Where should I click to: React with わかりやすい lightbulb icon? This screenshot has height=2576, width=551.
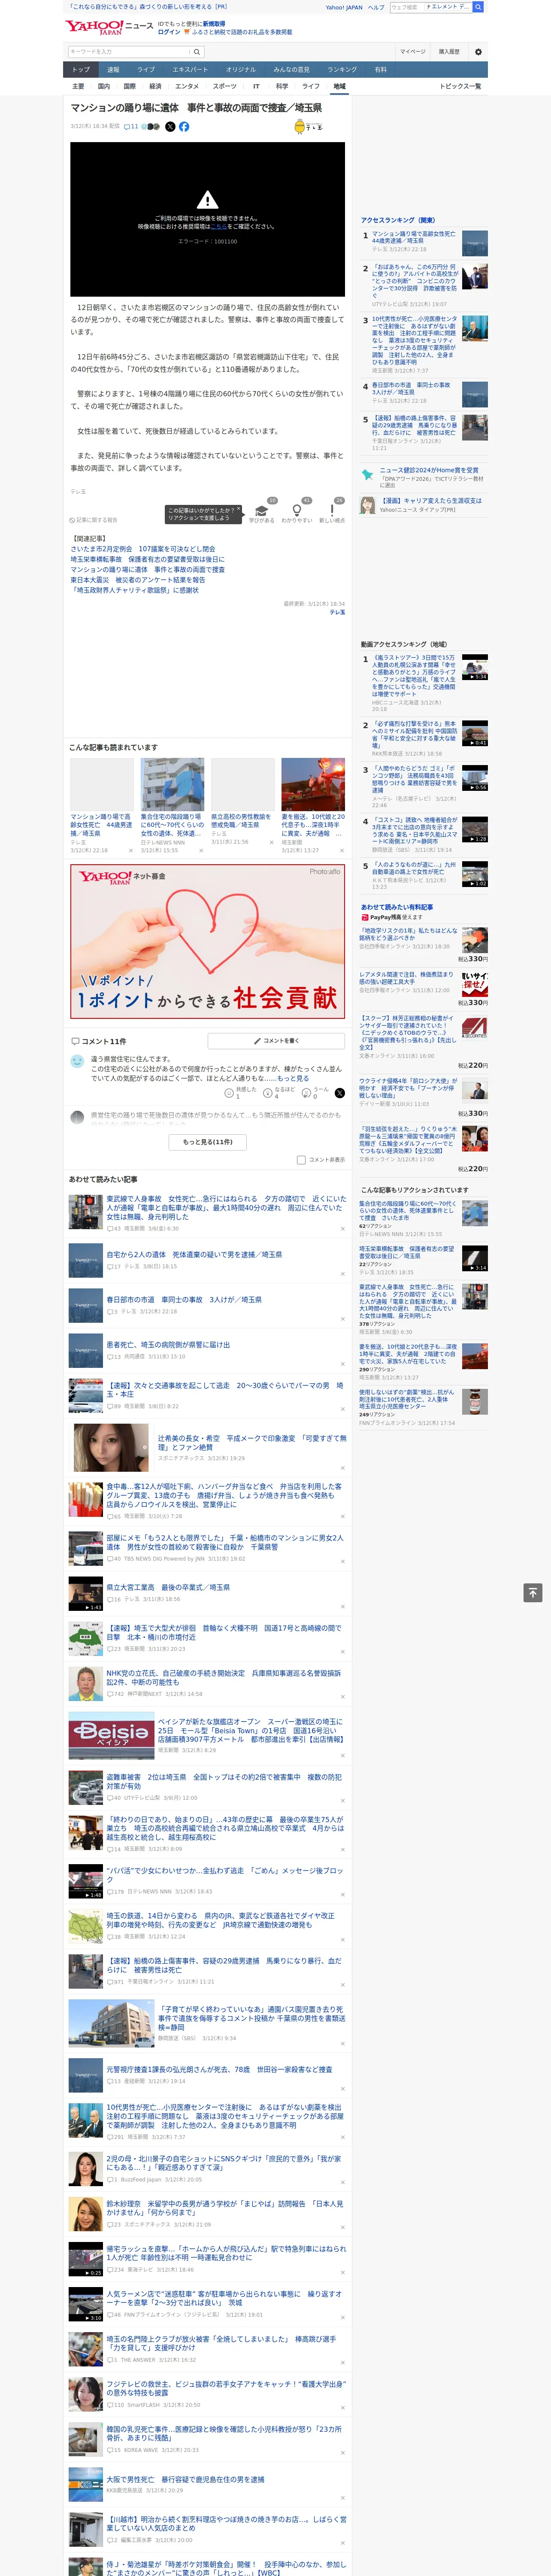click(x=297, y=510)
